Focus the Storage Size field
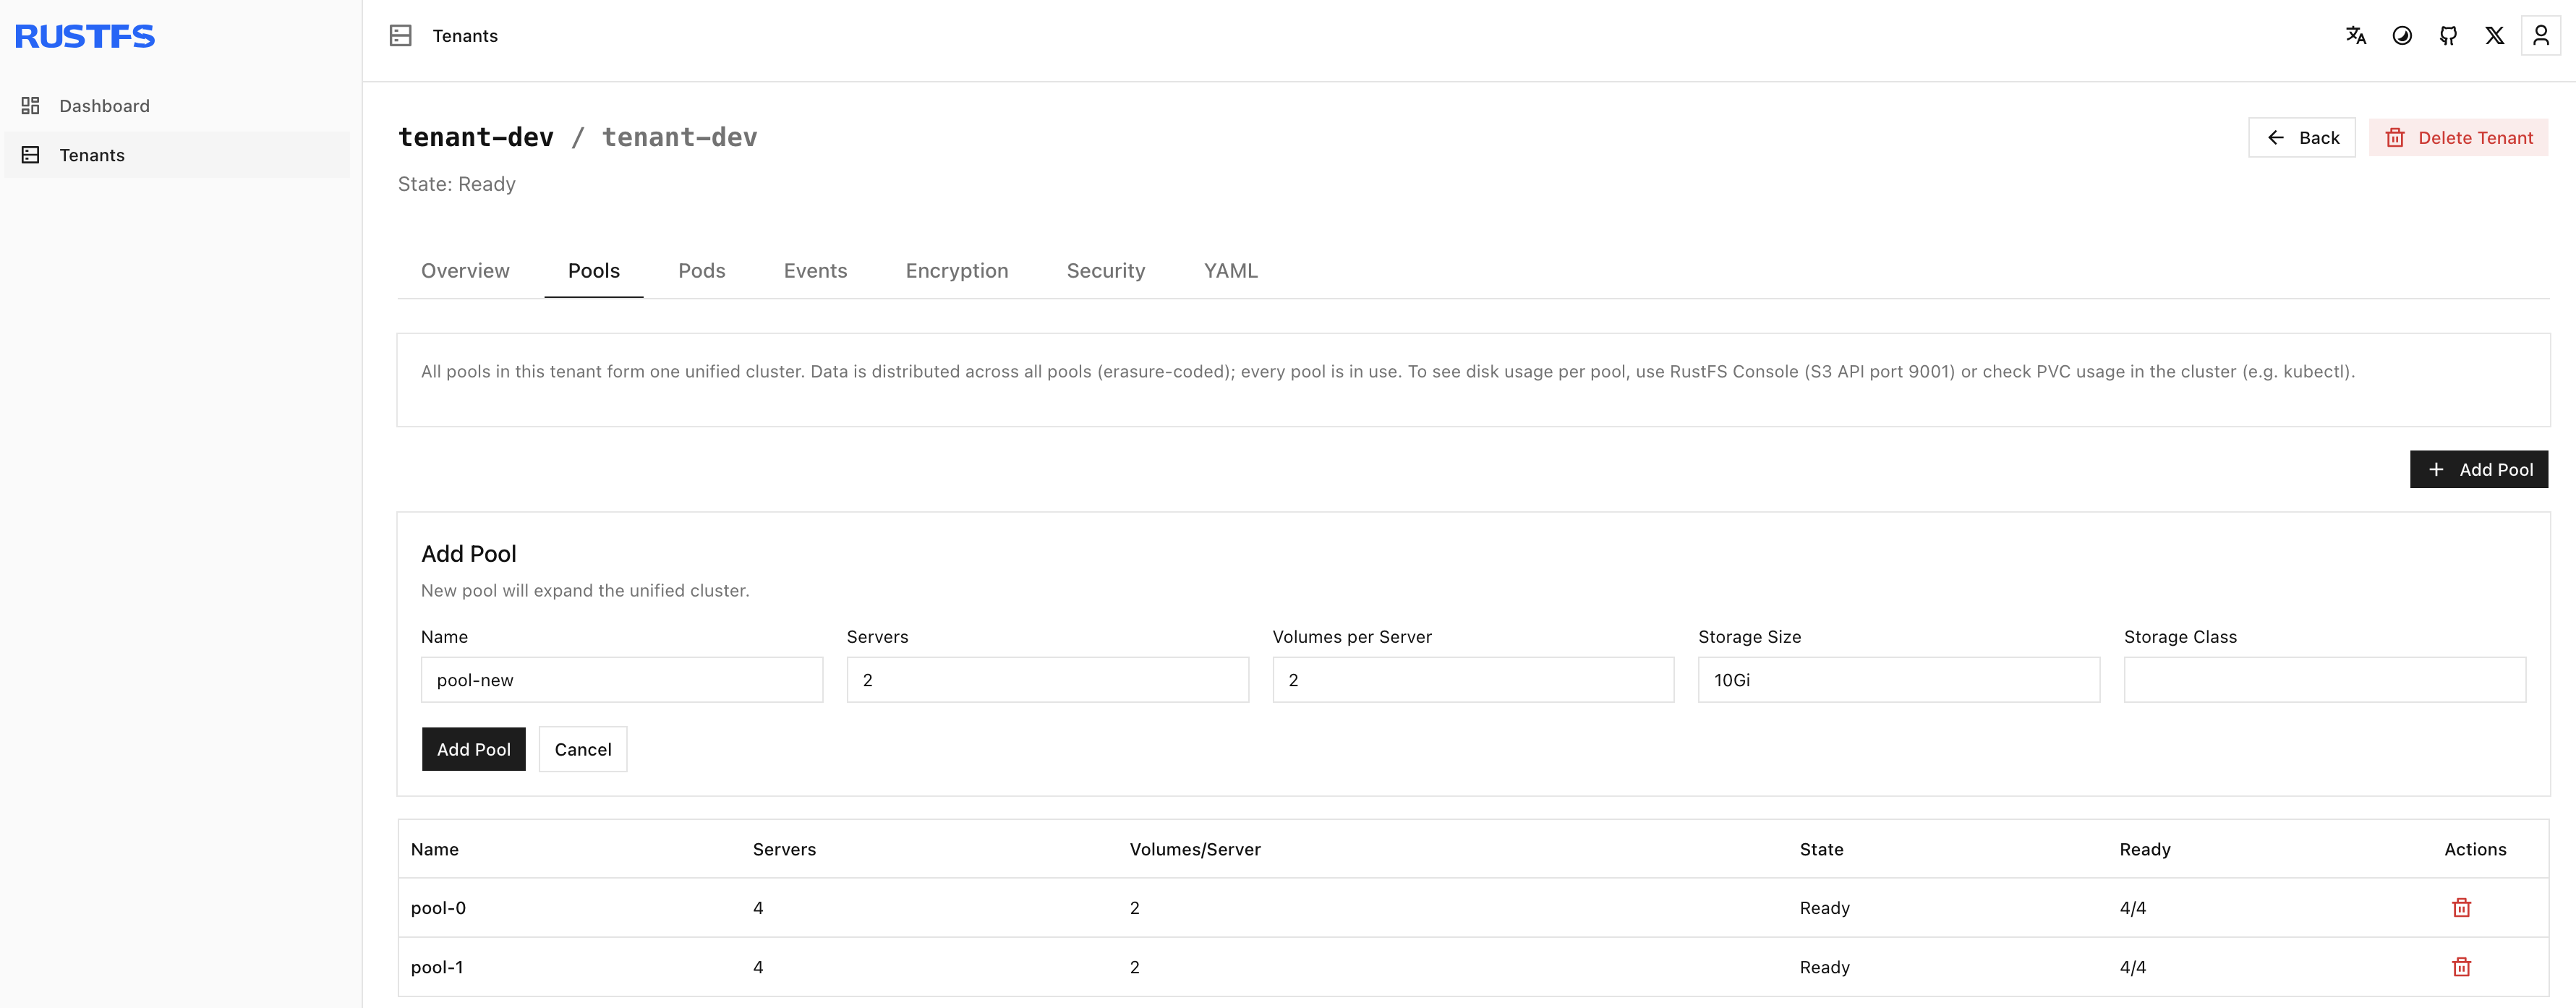 [1899, 680]
